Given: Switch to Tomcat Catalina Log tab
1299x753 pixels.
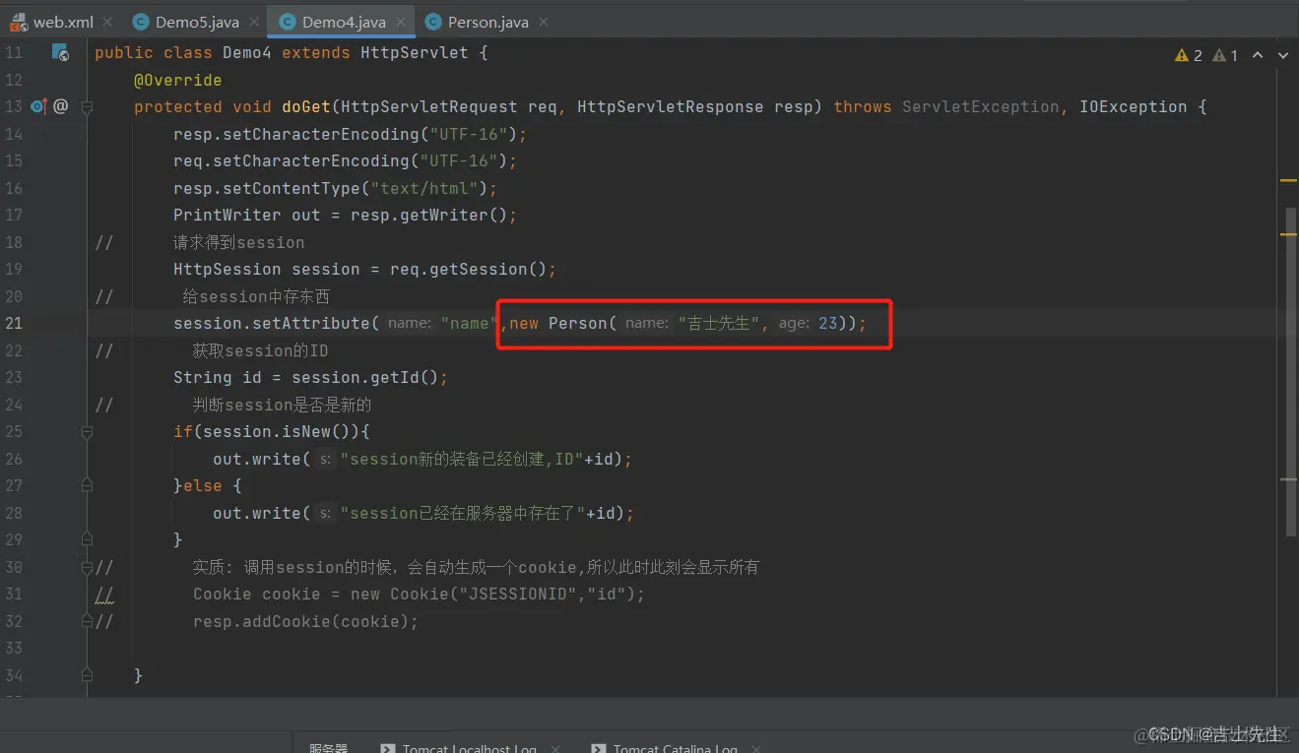Looking at the screenshot, I should (675, 749).
